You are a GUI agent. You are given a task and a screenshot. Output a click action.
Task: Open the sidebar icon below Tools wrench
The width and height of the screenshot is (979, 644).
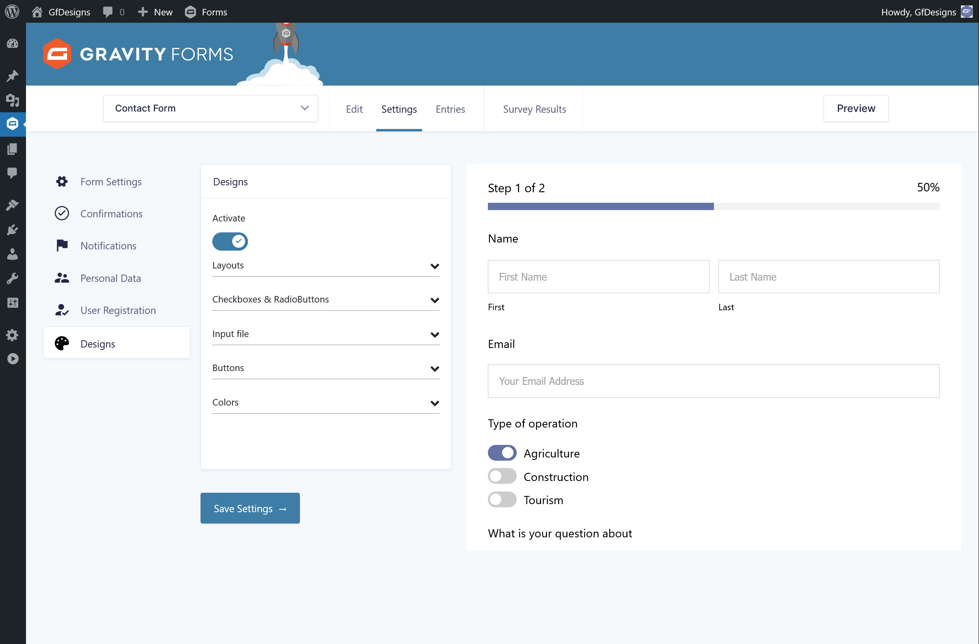point(13,303)
